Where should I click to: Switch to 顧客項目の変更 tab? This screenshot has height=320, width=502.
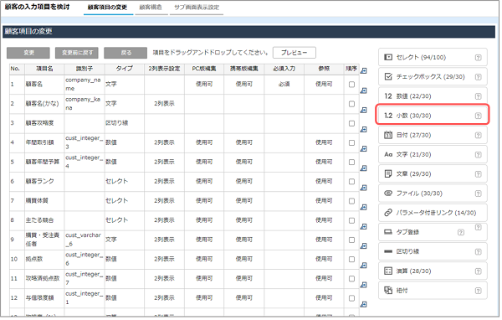(108, 7)
